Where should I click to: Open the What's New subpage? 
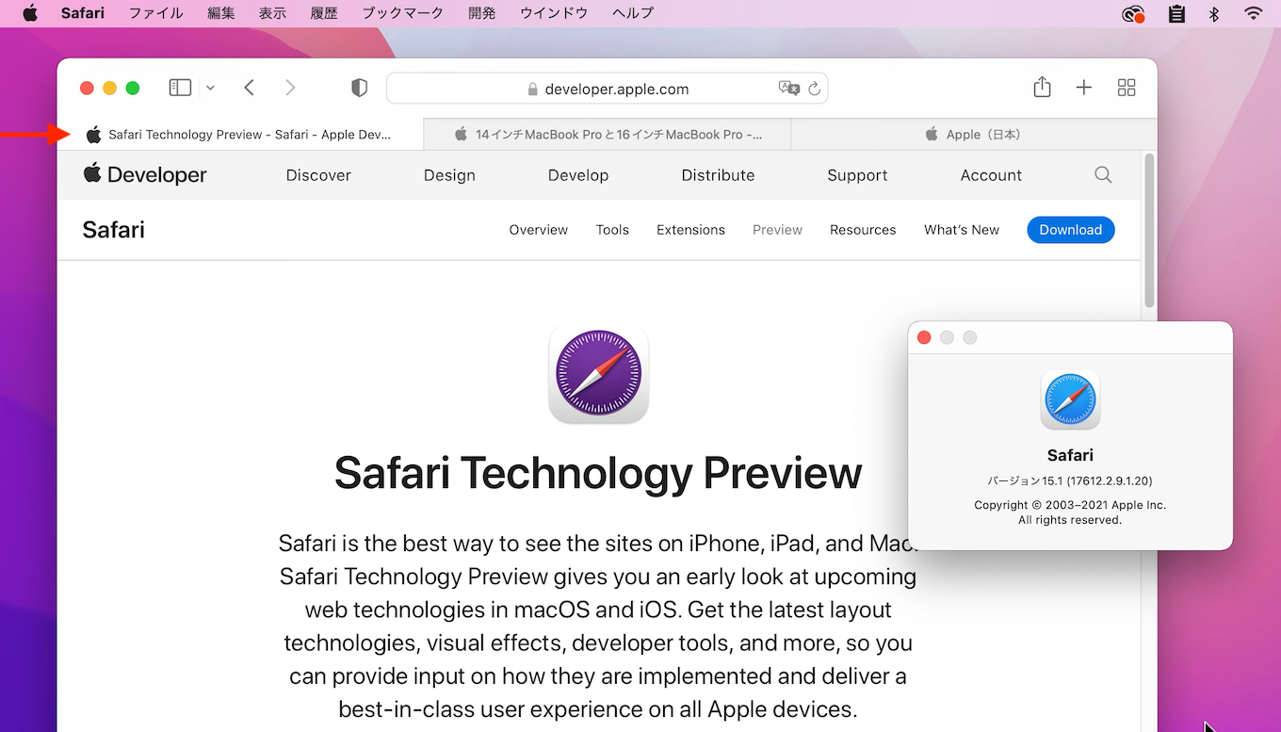pos(962,230)
